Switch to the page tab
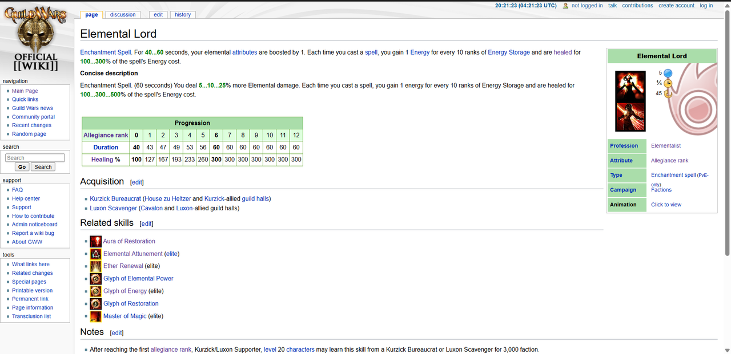The width and height of the screenshot is (731, 354). coord(91,15)
